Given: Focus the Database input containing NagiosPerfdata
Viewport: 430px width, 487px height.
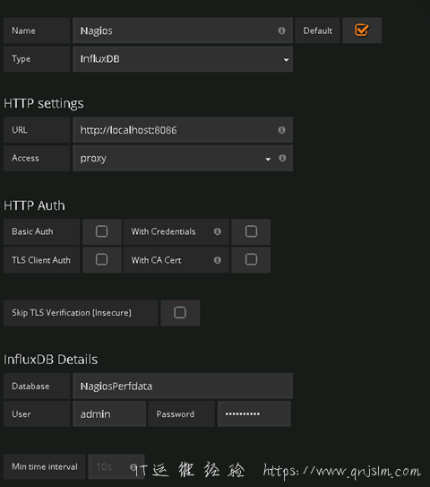Looking at the screenshot, I should [183, 386].
